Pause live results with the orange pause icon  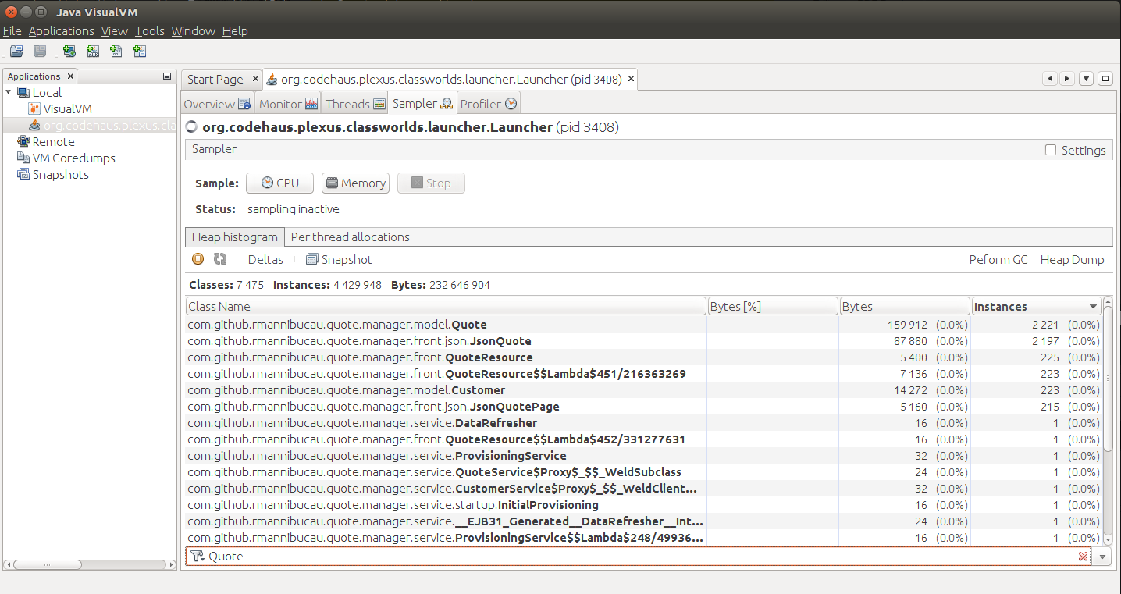tap(198, 259)
